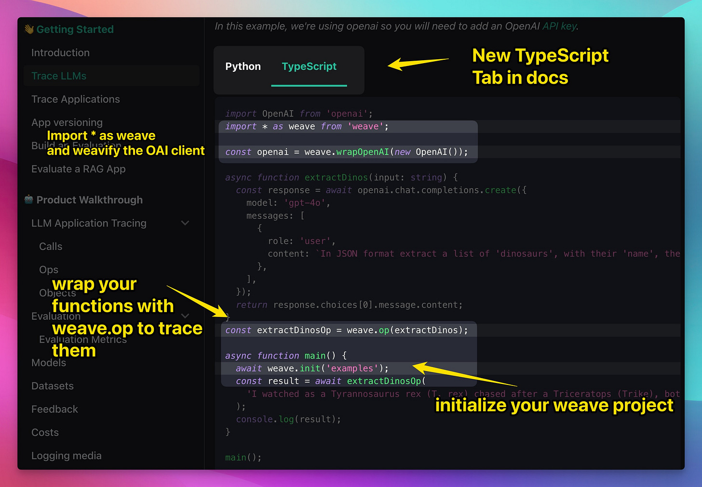Select the TypeScript tab
Image resolution: width=702 pixels, height=487 pixels.
[x=309, y=66]
